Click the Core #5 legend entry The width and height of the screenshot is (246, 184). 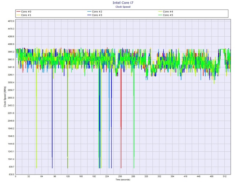(x=166, y=15)
